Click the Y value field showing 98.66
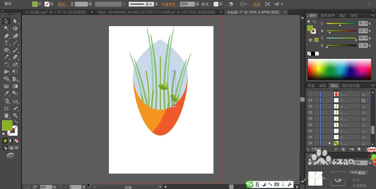The image size is (376, 189). [x=363, y=38]
